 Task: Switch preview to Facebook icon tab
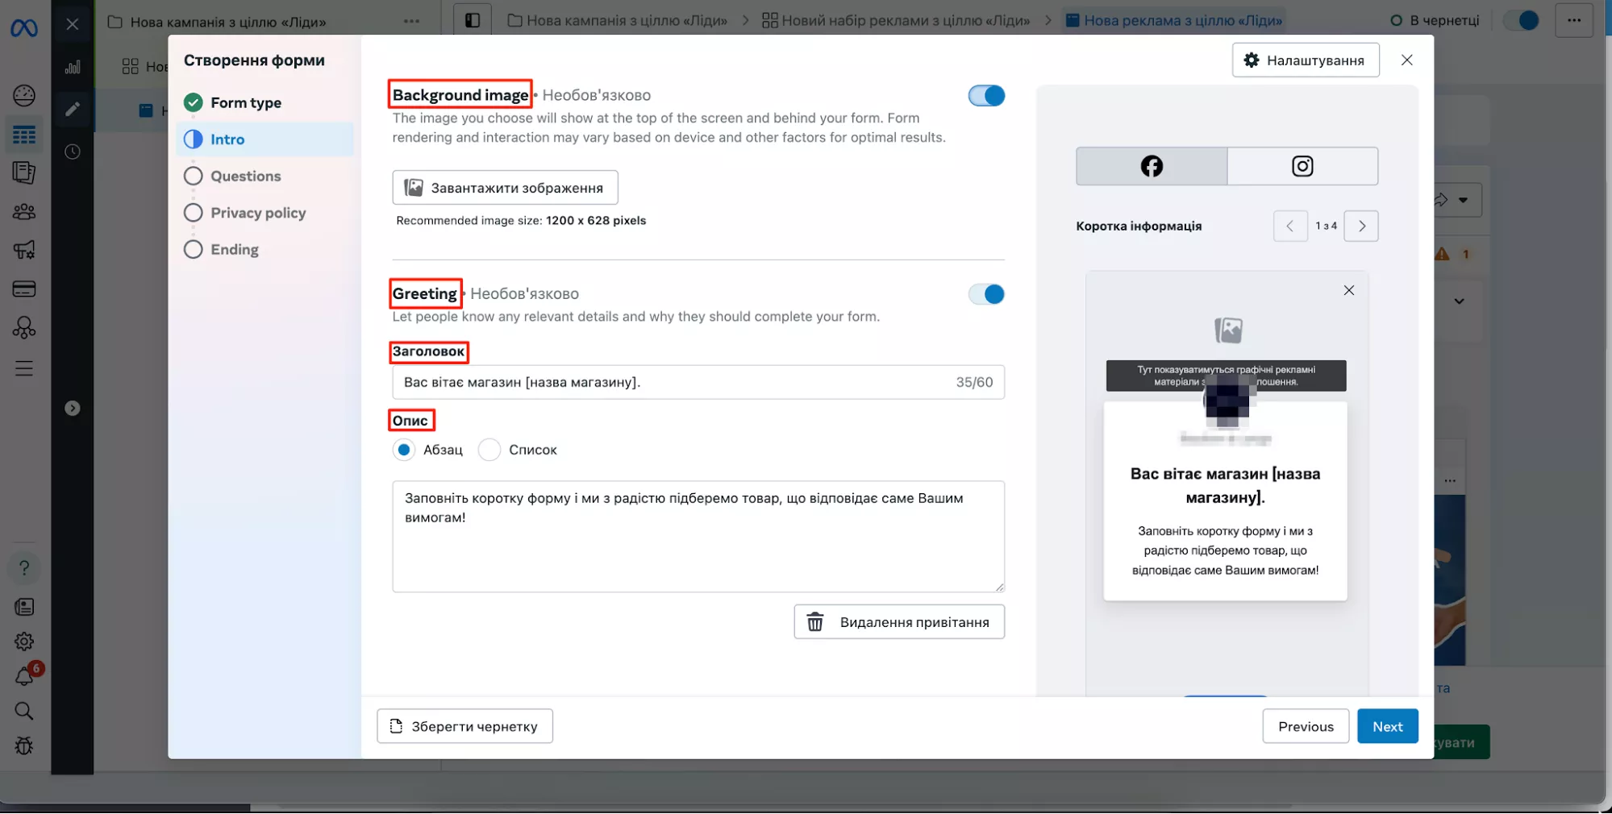(x=1151, y=166)
